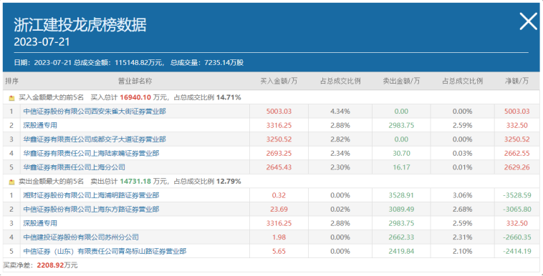Screen dimensions: 543x276
Task: Click the 买入金额/万 column header
Action: coord(279,81)
